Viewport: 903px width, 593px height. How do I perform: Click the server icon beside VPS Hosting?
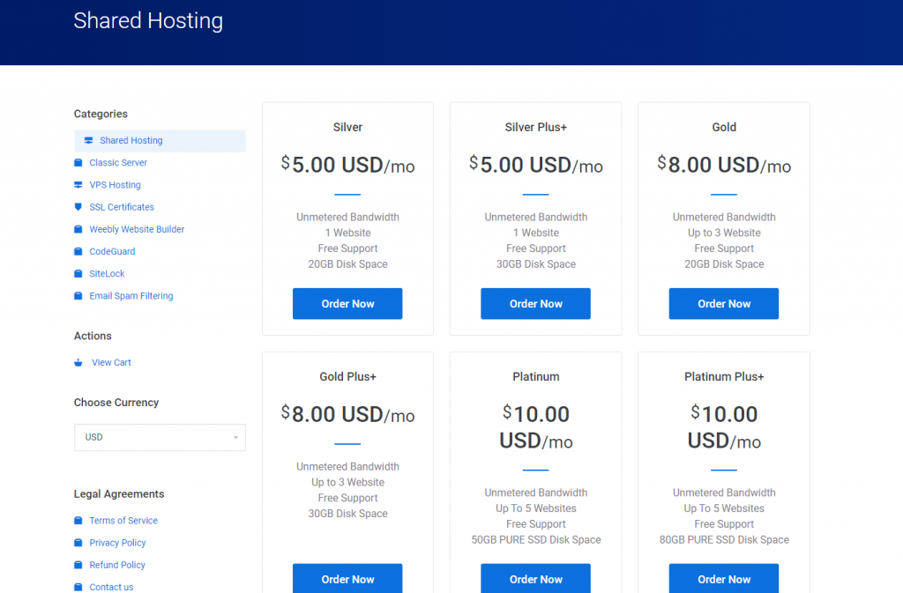78,185
